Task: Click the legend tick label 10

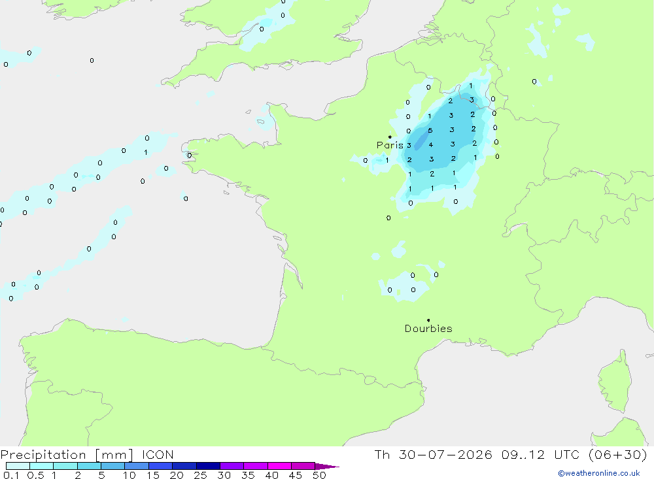Action: pos(129,475)
